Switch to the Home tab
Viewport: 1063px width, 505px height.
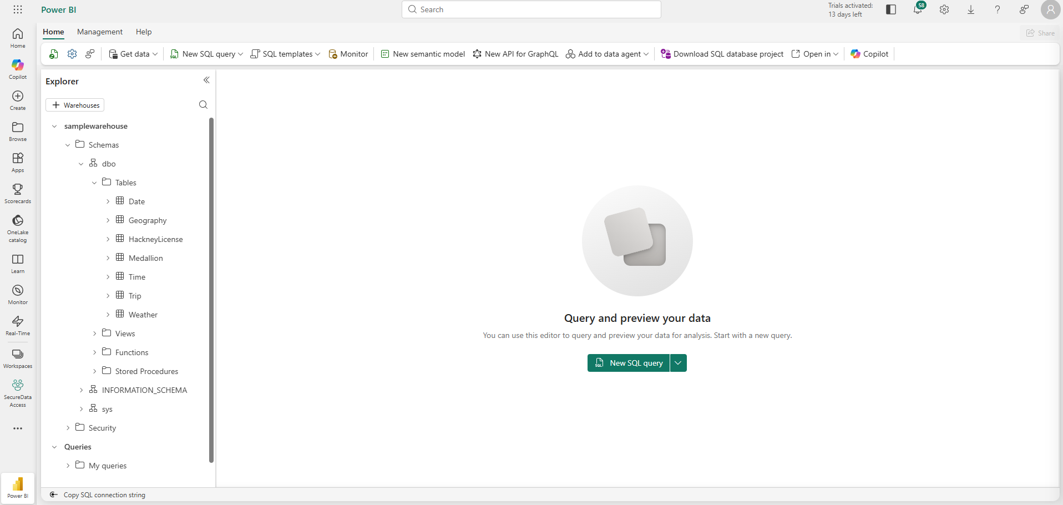coord(53,32)
